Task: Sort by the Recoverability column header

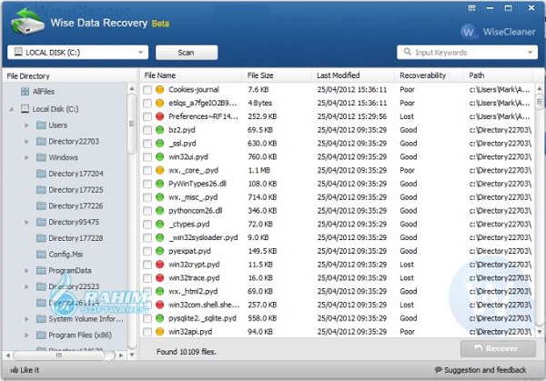Action: tap(429, 75)
